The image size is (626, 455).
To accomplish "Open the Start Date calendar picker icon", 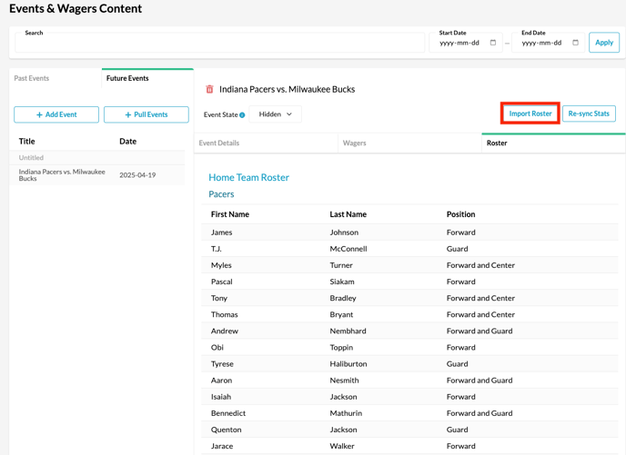I will [x=493, y=43].
